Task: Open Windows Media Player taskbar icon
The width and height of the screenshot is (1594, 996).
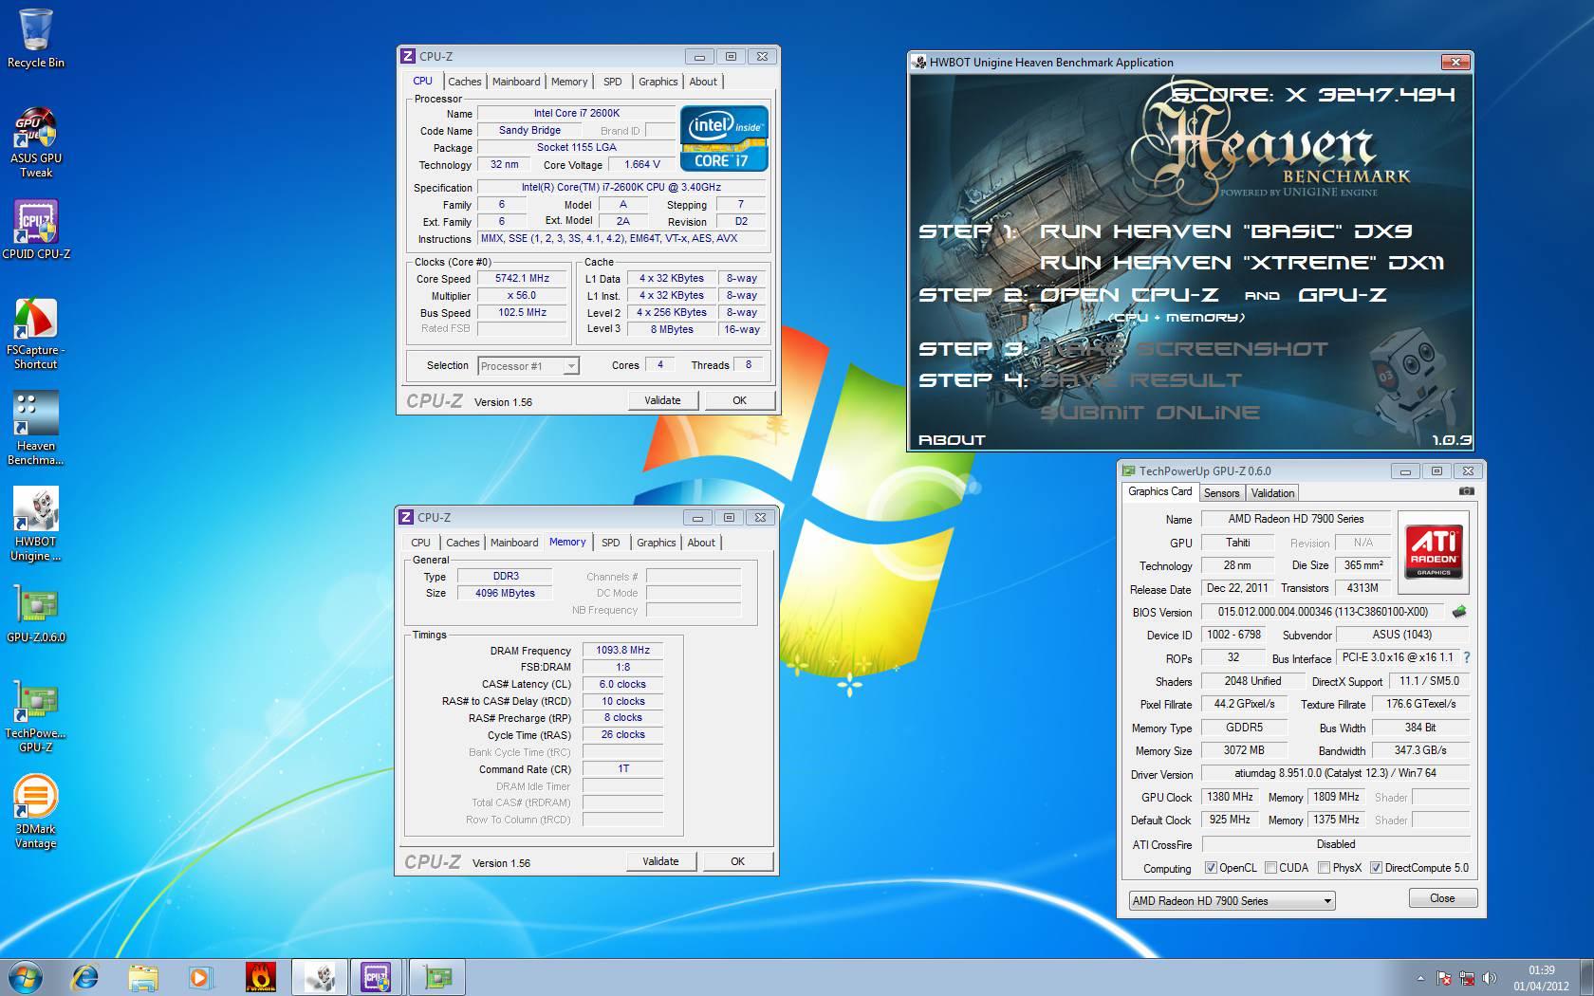Action: [200, 976]
